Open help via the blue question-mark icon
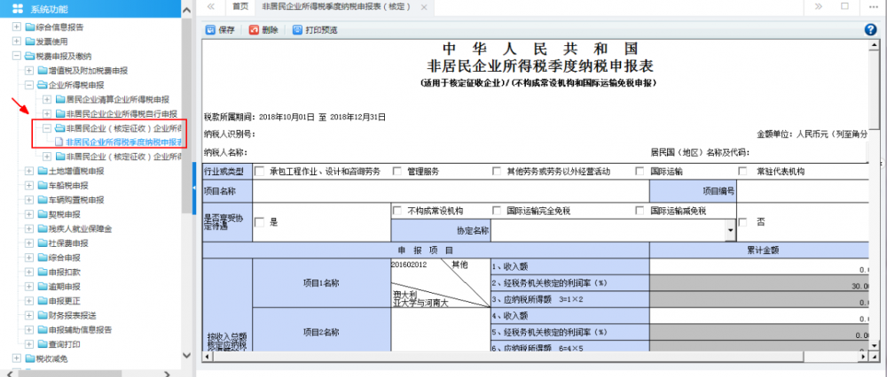Viewport: 887px width, 377px height. [871, 30]
